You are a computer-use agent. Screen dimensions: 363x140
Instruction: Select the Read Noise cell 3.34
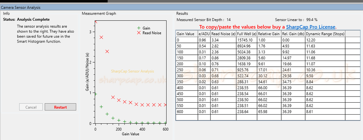223,40
